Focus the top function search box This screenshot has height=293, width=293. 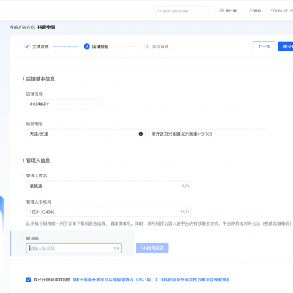coord(182,11)
